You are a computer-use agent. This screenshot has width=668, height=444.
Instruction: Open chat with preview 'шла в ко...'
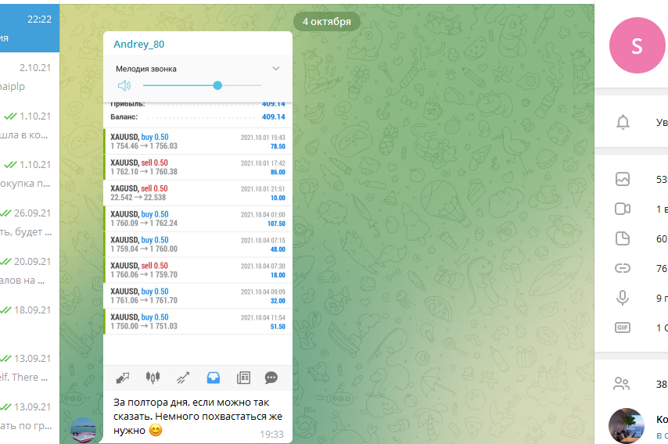pos(30,125)
